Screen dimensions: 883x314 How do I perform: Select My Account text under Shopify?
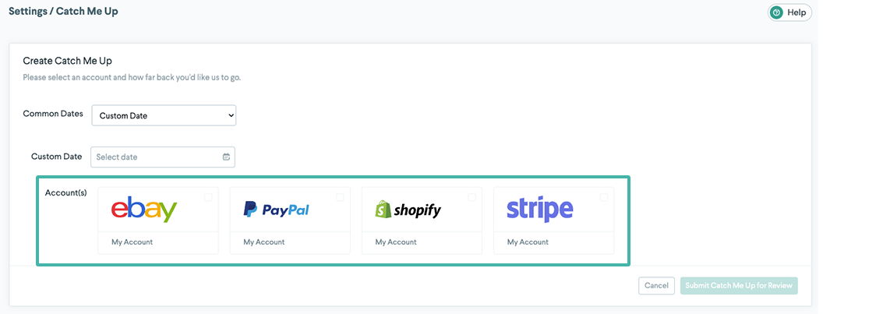(396, 242)
